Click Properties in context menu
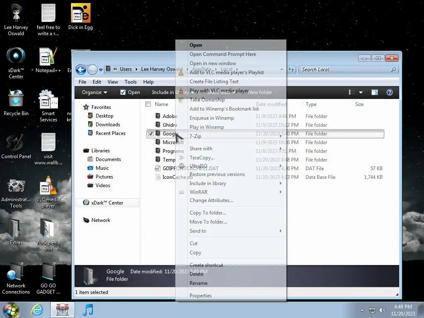The image size is (424, 318). pos(201,296)
